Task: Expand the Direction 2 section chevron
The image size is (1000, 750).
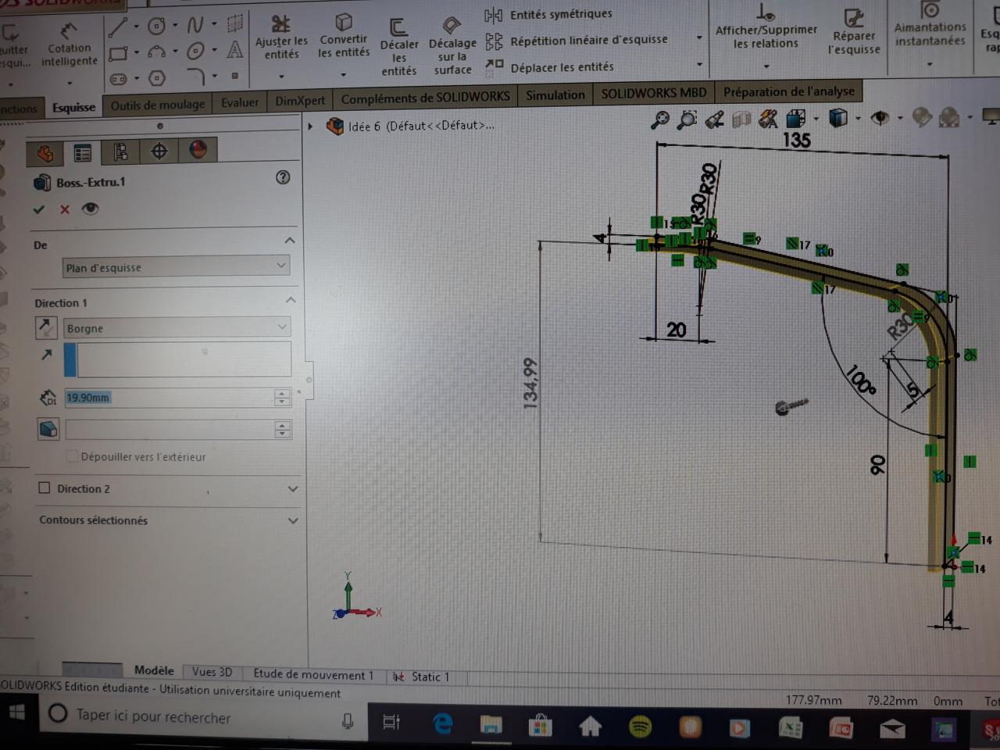Action: click(x=293, y=489)
